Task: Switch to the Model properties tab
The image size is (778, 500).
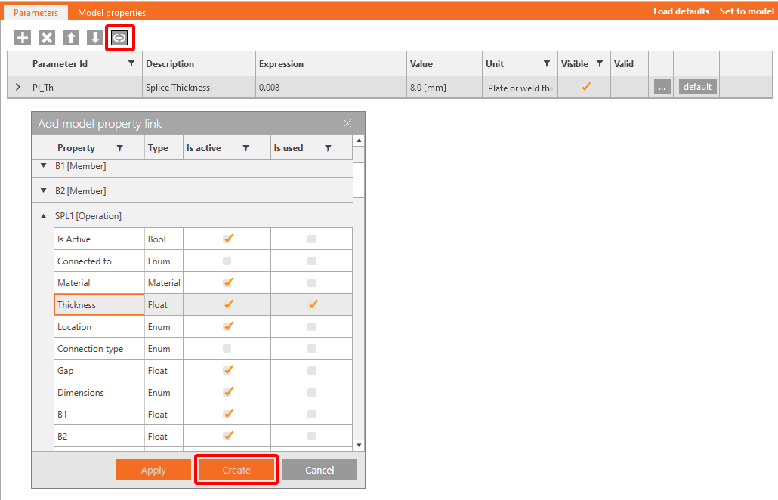Action: (112, 12)
